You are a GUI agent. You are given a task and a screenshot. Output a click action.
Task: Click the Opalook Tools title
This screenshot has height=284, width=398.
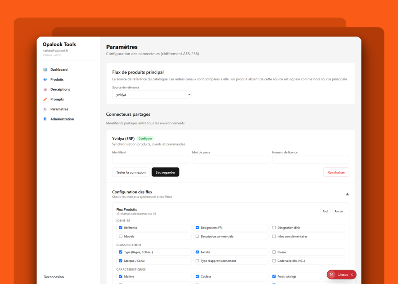59,44
